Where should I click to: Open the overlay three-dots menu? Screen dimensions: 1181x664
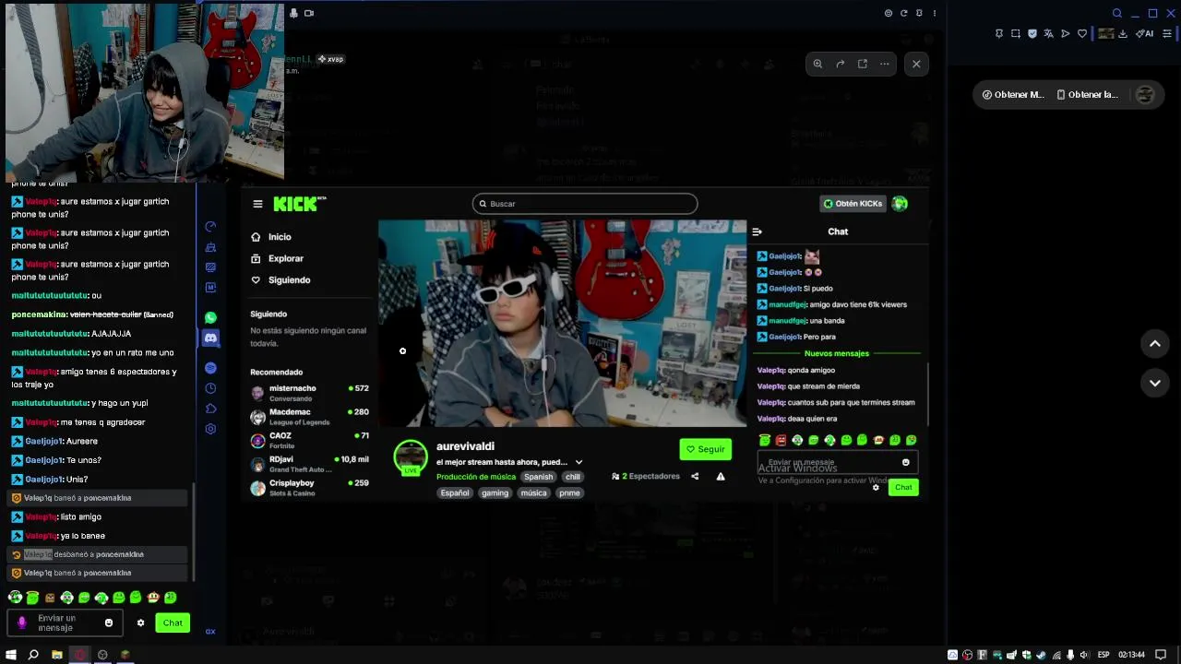pyautogui.click(x=885, y=64)
